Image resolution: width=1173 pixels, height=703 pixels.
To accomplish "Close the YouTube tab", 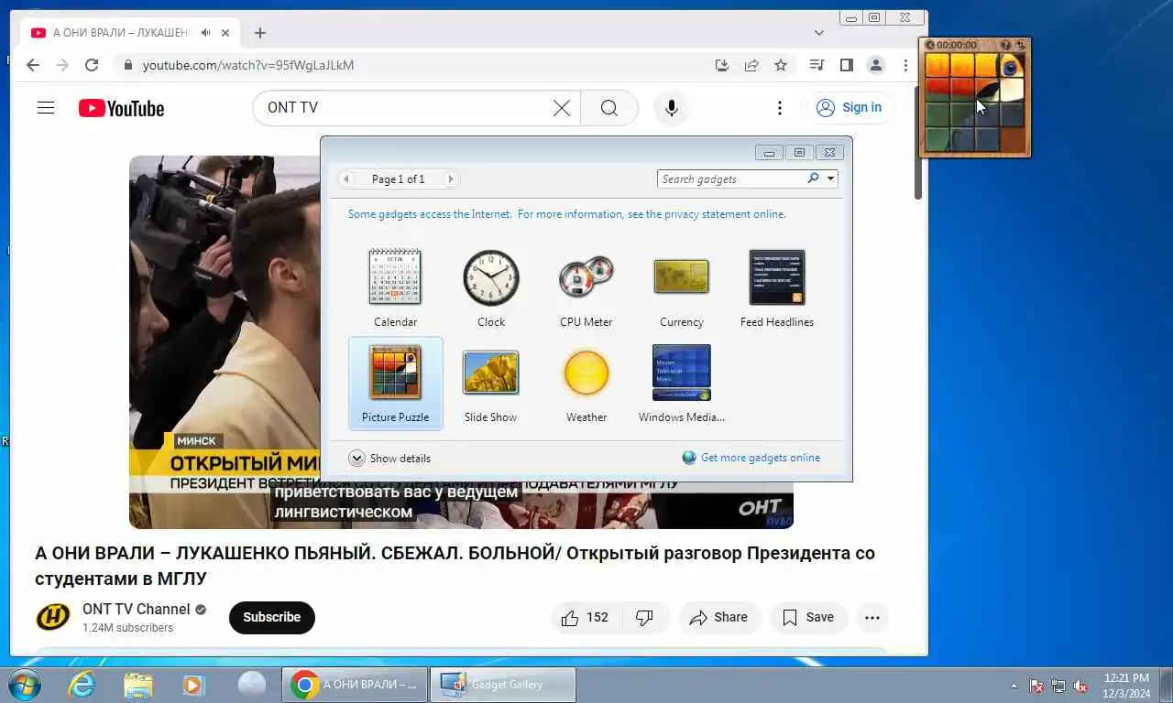I will coord(225,33).
